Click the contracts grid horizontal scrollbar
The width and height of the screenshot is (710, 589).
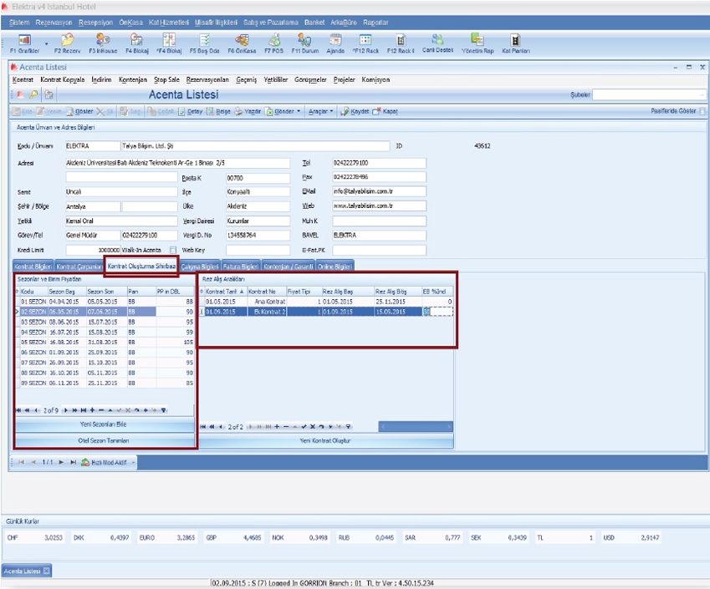coord(414,426)
